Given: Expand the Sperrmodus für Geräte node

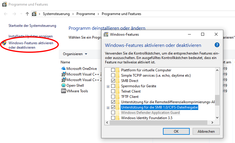Looking at the screenshot, I should (x=108, y=86).
